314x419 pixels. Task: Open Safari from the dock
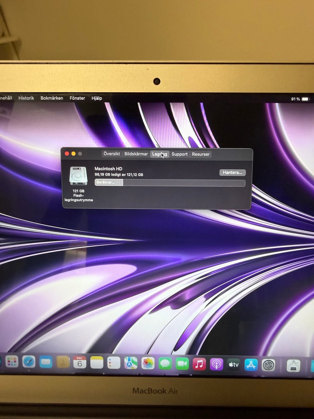(29, 362)
